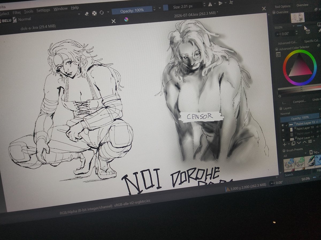The image size is (321, 240).
Task: Open dropdown arrow right of the reload preset icon
Action: click(x=108, y=12)
